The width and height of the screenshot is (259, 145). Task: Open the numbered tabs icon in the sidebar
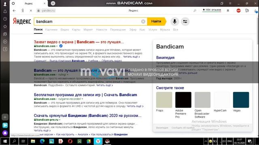pyautogui.click(x=5, y=49)
